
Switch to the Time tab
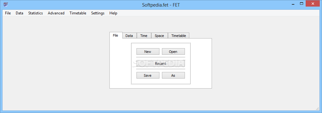tap(144, 36)
